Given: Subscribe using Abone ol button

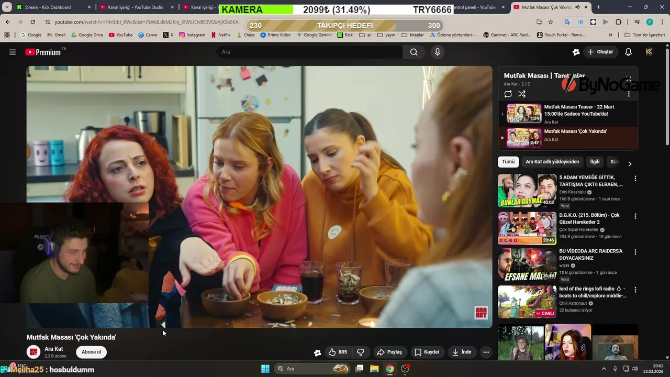Looking at the screenshot, I should point(92,352).
